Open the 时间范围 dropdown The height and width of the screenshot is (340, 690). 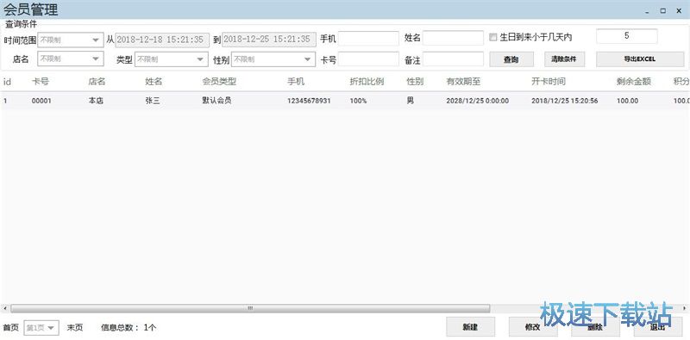[x=71, y=40]
